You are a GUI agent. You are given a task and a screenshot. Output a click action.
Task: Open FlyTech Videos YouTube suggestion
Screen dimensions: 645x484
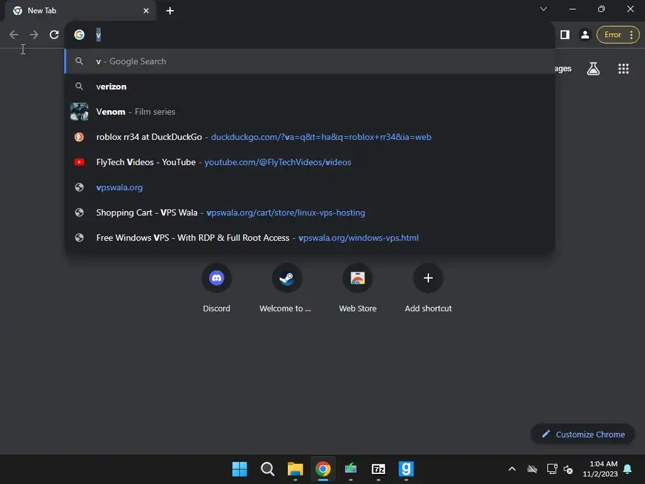point(310,162)
